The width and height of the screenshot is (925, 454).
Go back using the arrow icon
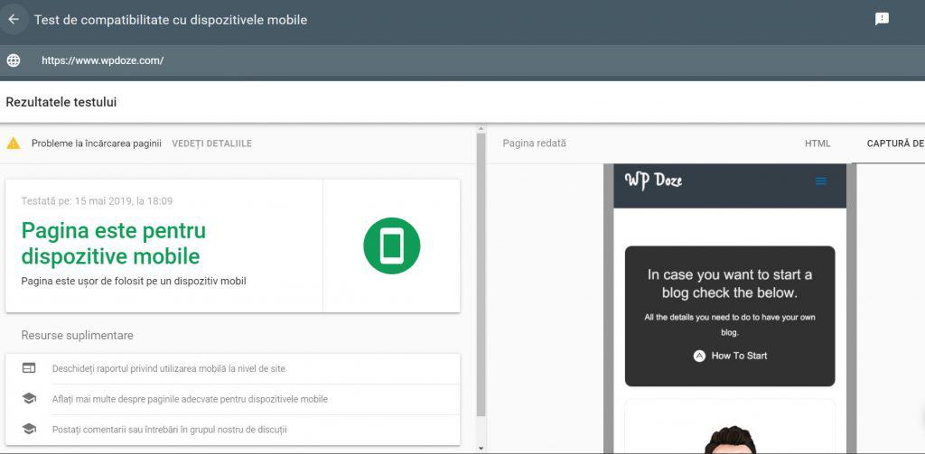(13, 20)
